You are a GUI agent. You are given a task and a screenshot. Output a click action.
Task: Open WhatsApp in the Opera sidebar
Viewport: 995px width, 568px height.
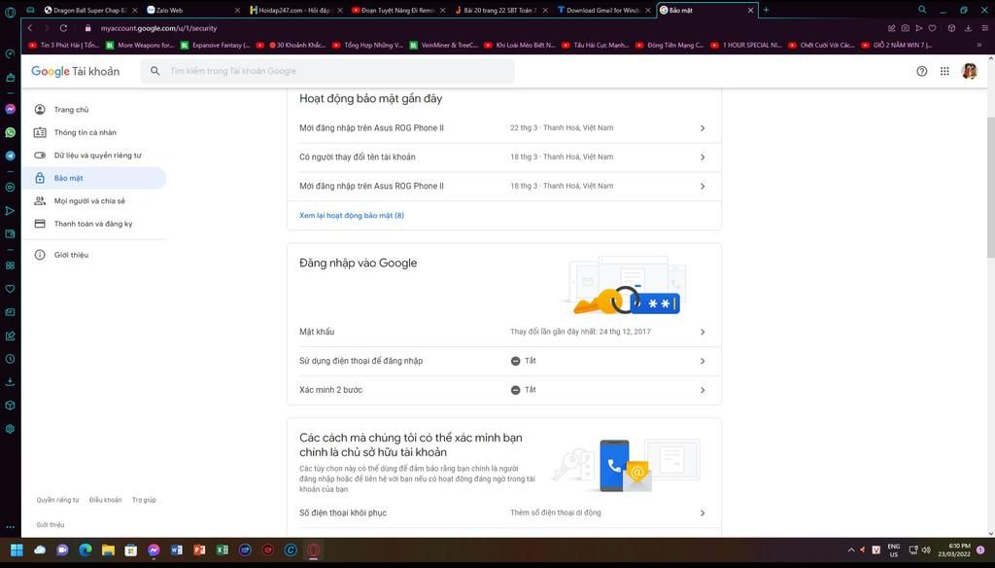pos(10,133)
